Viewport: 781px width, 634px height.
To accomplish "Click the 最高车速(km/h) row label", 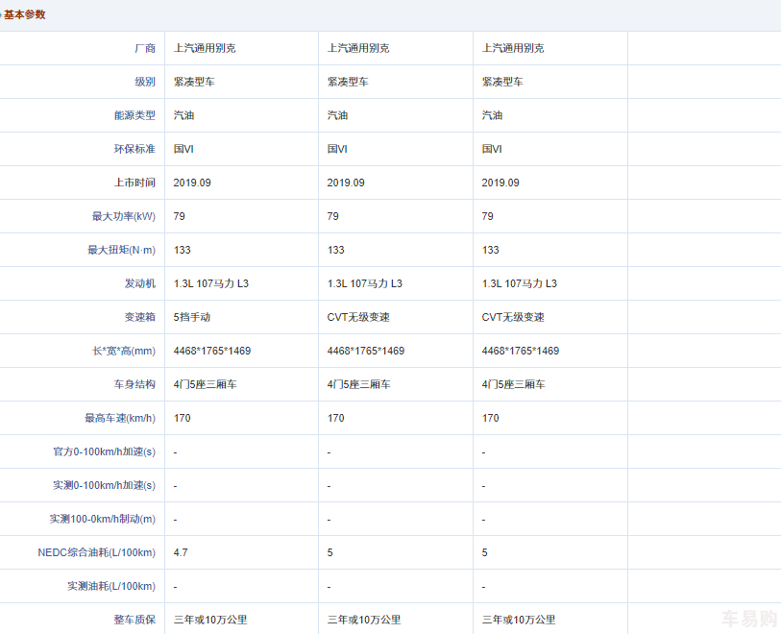I will pyautogui.click(x=120, y=418).
